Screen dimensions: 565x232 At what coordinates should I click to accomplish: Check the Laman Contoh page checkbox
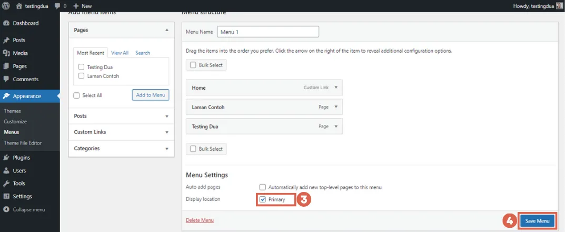click(81, 76)
